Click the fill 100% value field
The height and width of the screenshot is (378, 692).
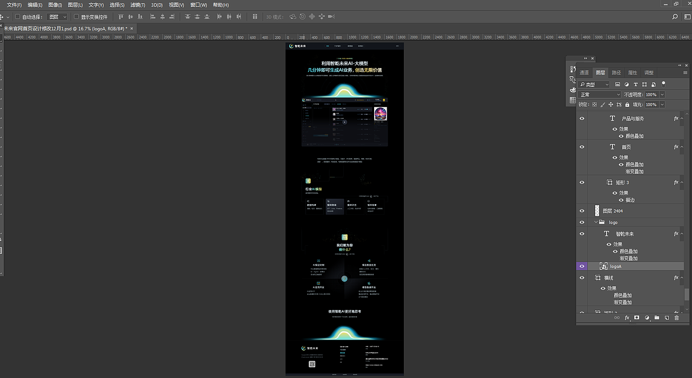coord(651,105)
